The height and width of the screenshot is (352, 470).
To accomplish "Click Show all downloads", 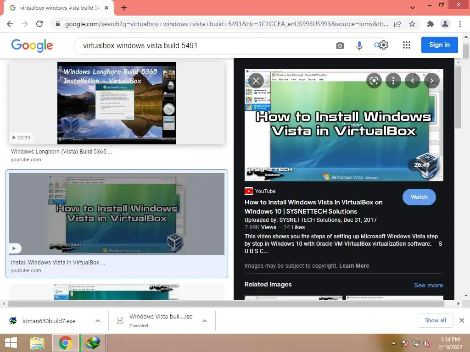I will pyautogui.click(x=435, y=320).
